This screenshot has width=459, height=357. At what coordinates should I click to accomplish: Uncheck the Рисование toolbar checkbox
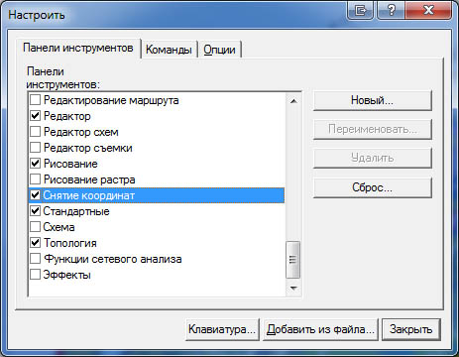click(x=35, y=163)
